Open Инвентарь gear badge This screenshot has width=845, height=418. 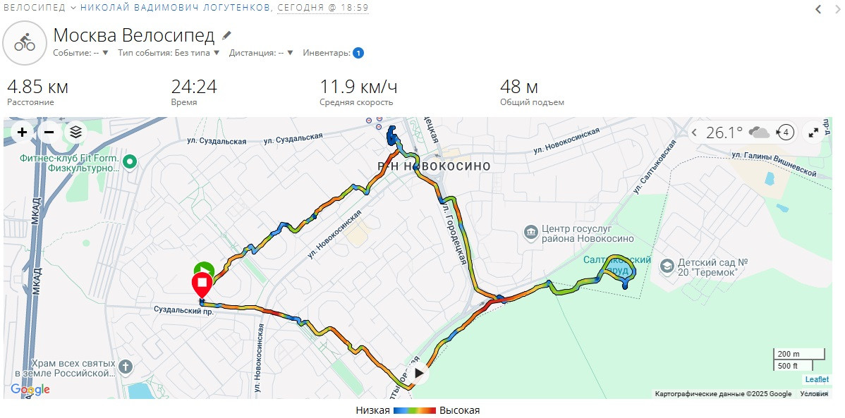click(358, 53)
